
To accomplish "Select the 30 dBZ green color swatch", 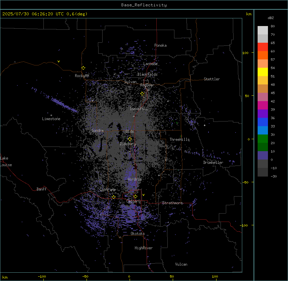I will click(x=263, y=139).
